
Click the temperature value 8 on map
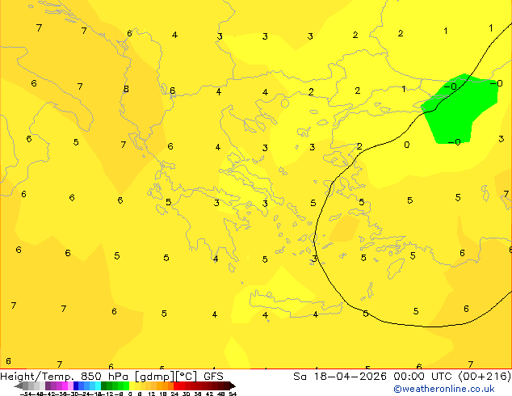pyautogui.click(x=126, y=90)
